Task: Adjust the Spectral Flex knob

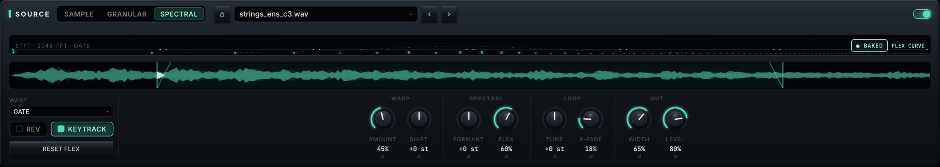Action: pos(506,118)
